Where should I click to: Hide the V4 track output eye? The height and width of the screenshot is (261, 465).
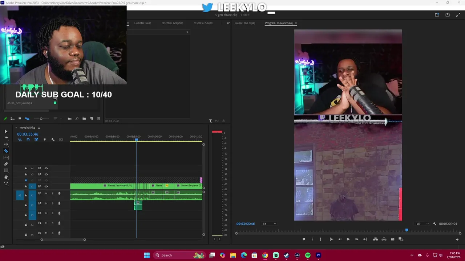[x=46, y=168]
